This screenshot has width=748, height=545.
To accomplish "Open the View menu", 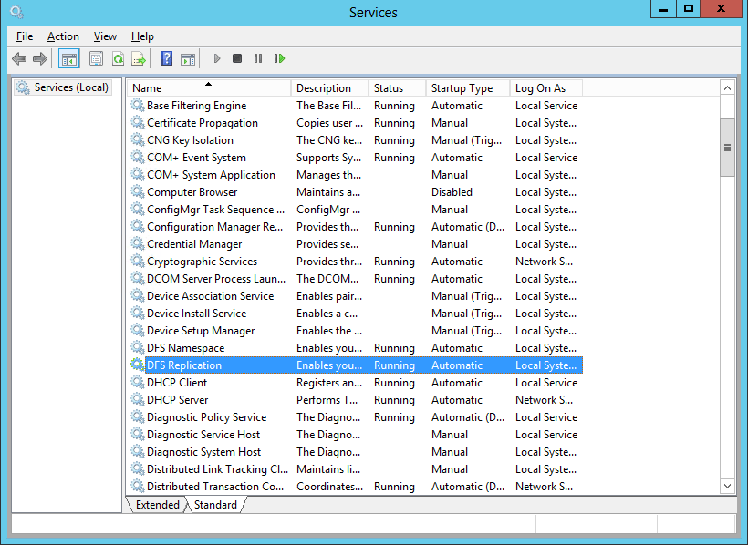I will point(105,36).
